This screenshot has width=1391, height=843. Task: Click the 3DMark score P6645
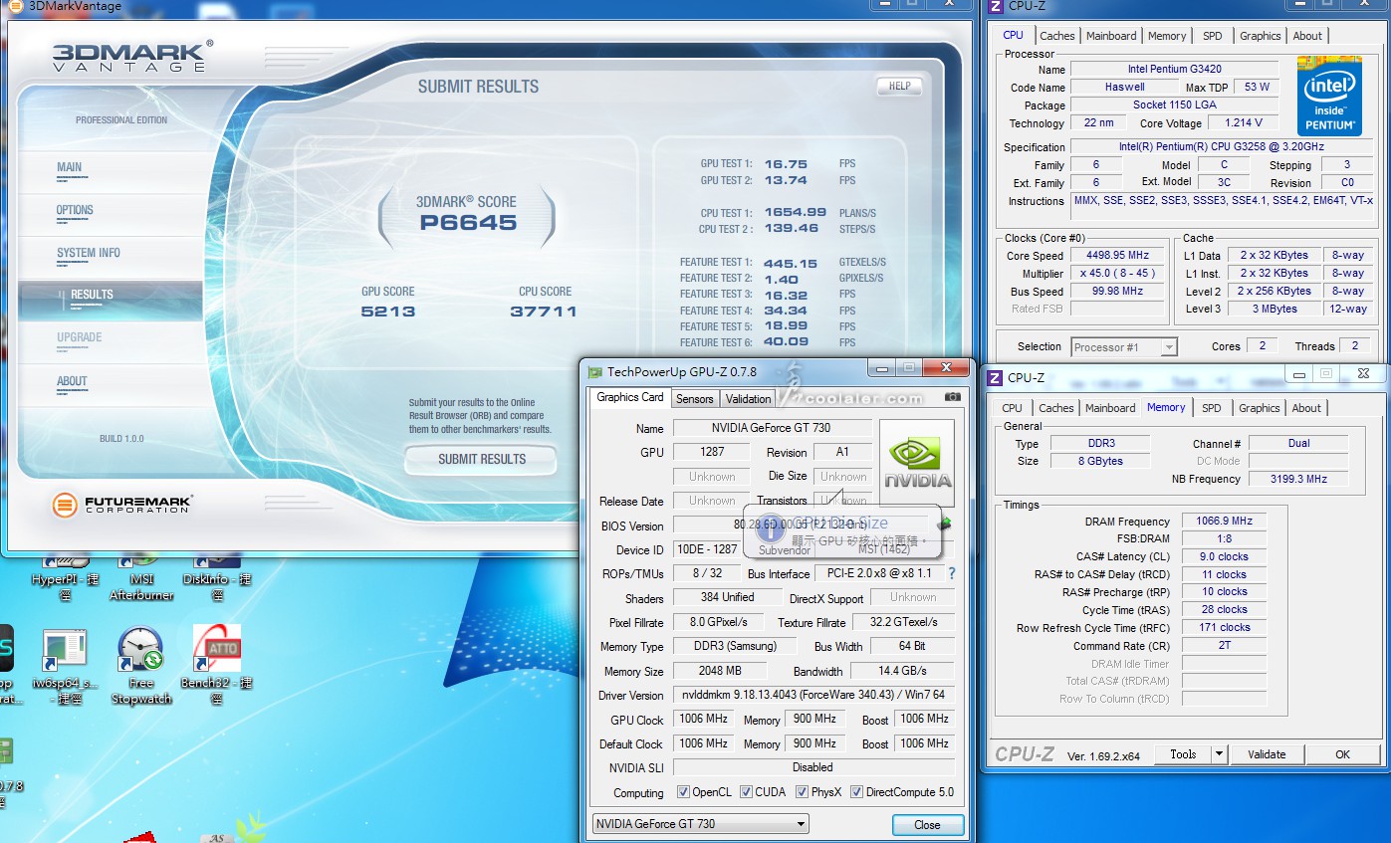(x=468, y=223)
